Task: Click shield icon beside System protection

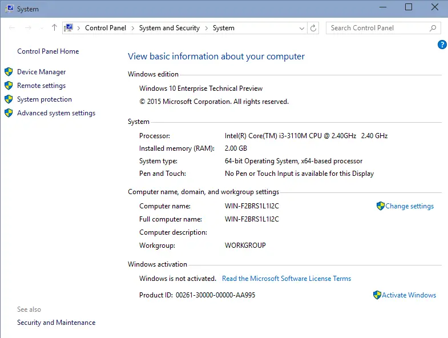Action: [x=9, y=99]
